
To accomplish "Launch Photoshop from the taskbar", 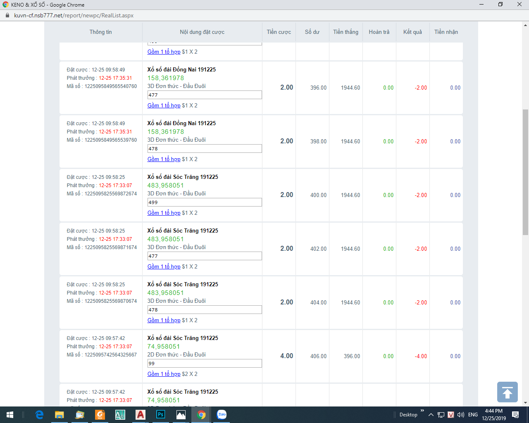I will pos(161,415).
